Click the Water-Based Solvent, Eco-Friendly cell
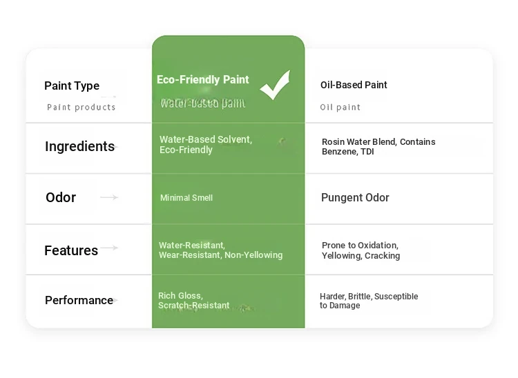This screenshot has width=518, height=378. (x=205, y=145)
